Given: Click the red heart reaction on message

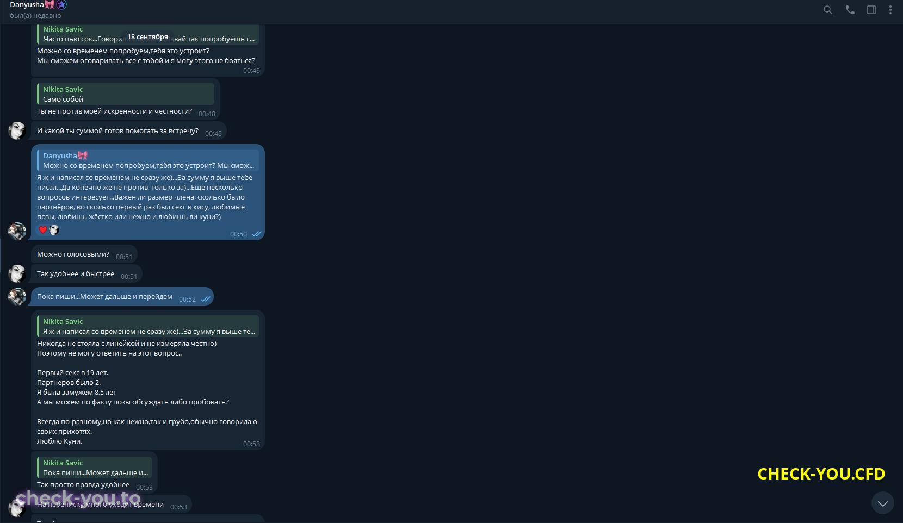Looking at the screenshot, I should 43,230.
